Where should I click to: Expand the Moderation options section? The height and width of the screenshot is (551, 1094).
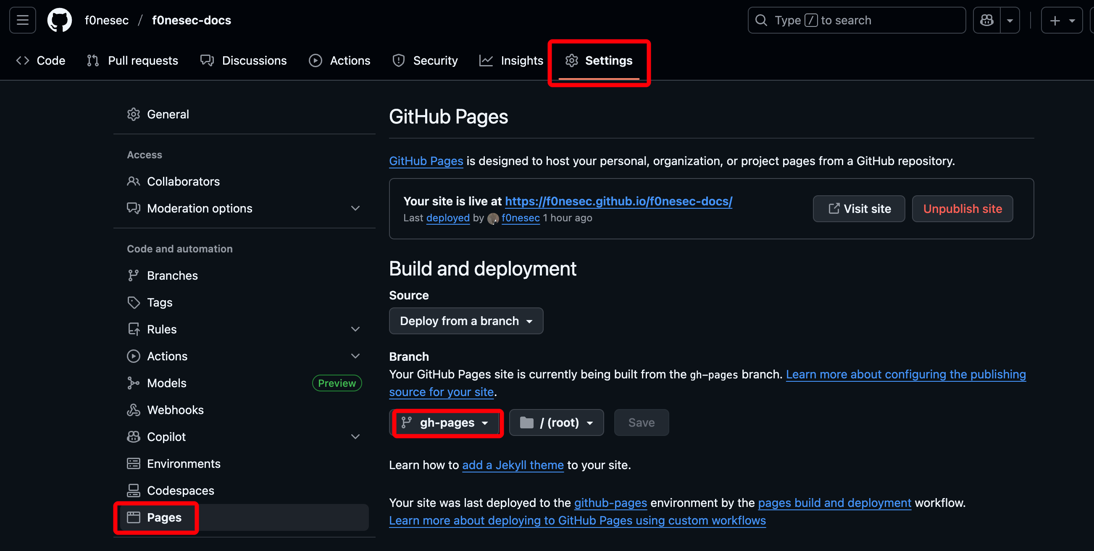pos(355,208)
